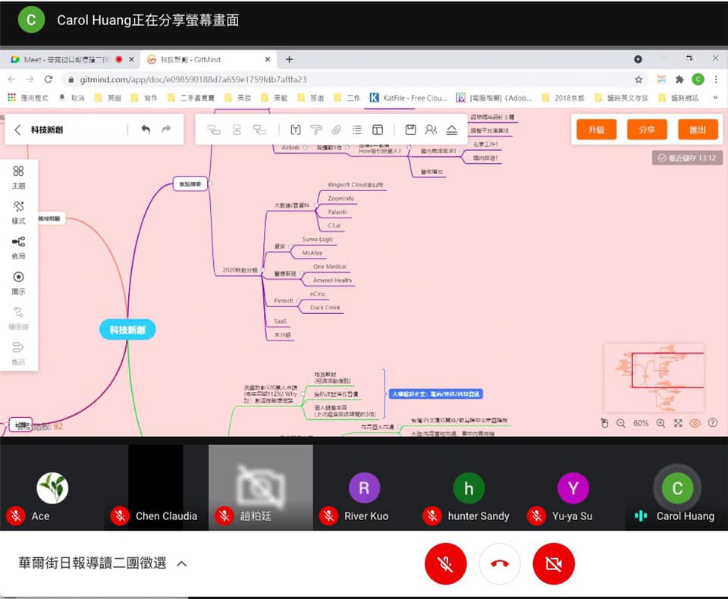Image resolution: width=728 pixels, height=599 pixels.
Task: Select Carol Huang's participant tile
Action: [x=677, y=488]
